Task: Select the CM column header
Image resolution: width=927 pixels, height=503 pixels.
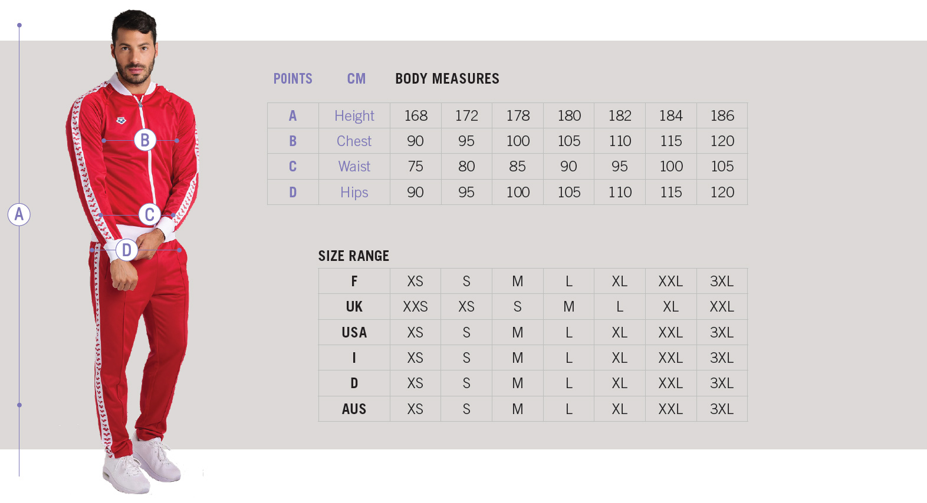Action: (x=356, y=78)
